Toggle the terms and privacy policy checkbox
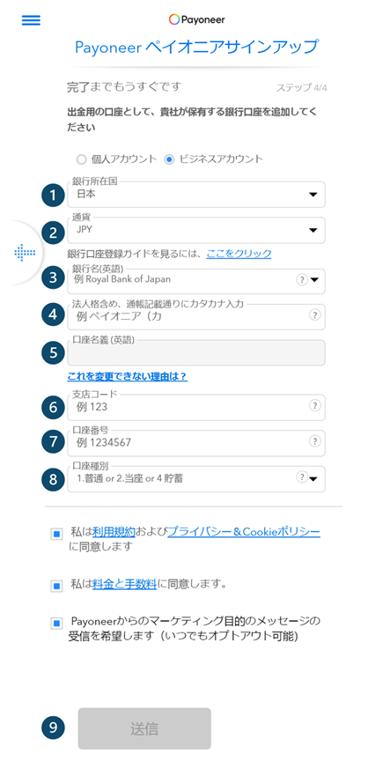368x761 pixels. coord(56,535)
